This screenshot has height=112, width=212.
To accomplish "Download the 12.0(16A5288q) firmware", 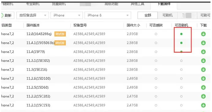I will pyautogui.click(x=203, y=34).
